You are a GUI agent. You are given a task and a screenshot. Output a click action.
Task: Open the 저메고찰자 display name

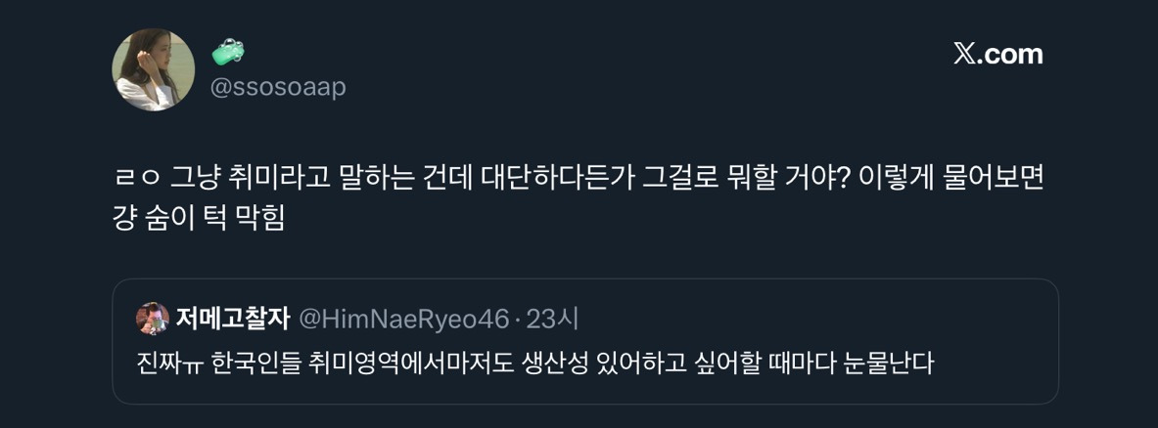(233, 319)
